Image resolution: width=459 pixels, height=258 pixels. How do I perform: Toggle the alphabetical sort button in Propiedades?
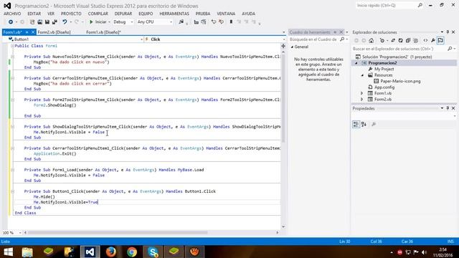point(364,124)
